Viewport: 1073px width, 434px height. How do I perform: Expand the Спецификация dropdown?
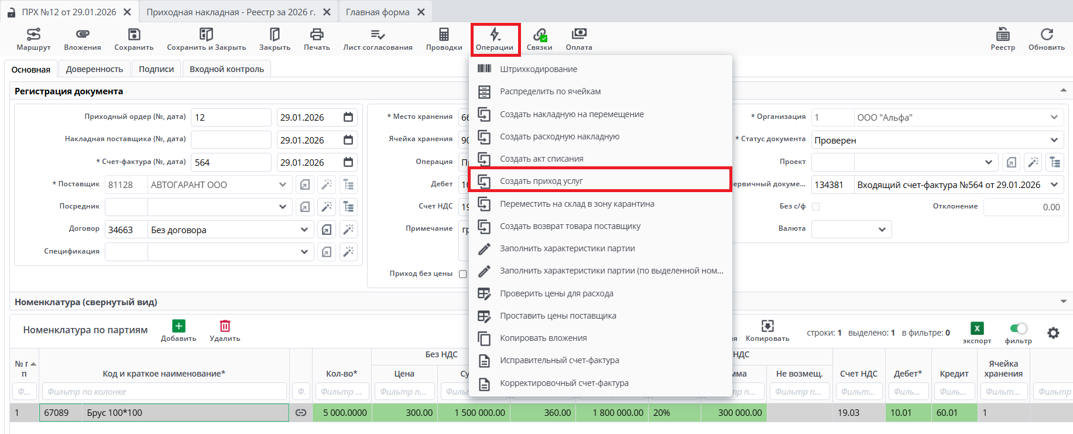pyautogui.click(x=304, y=252)
